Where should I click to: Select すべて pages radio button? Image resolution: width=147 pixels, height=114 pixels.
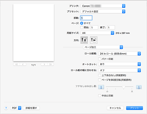coord(82,23)
